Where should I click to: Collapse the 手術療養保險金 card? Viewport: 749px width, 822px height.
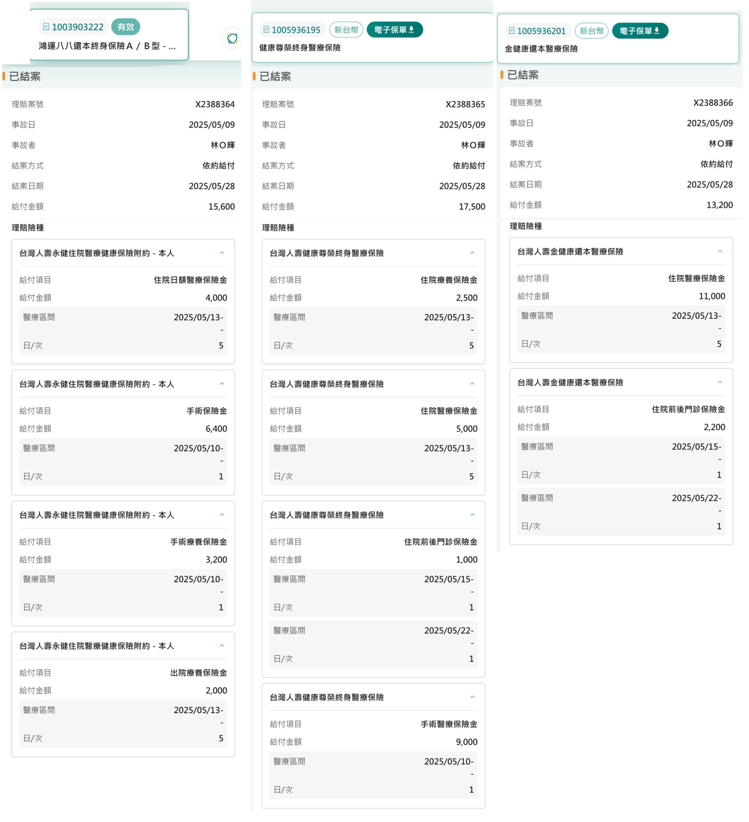pyautogui.click(x=222, y=515)
